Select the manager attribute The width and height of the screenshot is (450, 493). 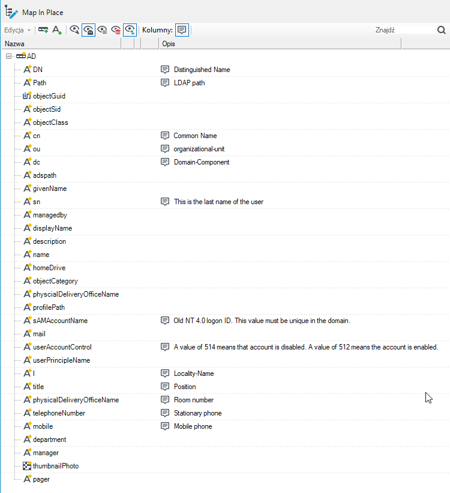pos(46,452)
